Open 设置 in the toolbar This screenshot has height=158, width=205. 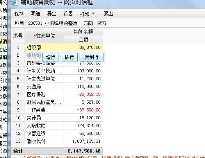68,14
